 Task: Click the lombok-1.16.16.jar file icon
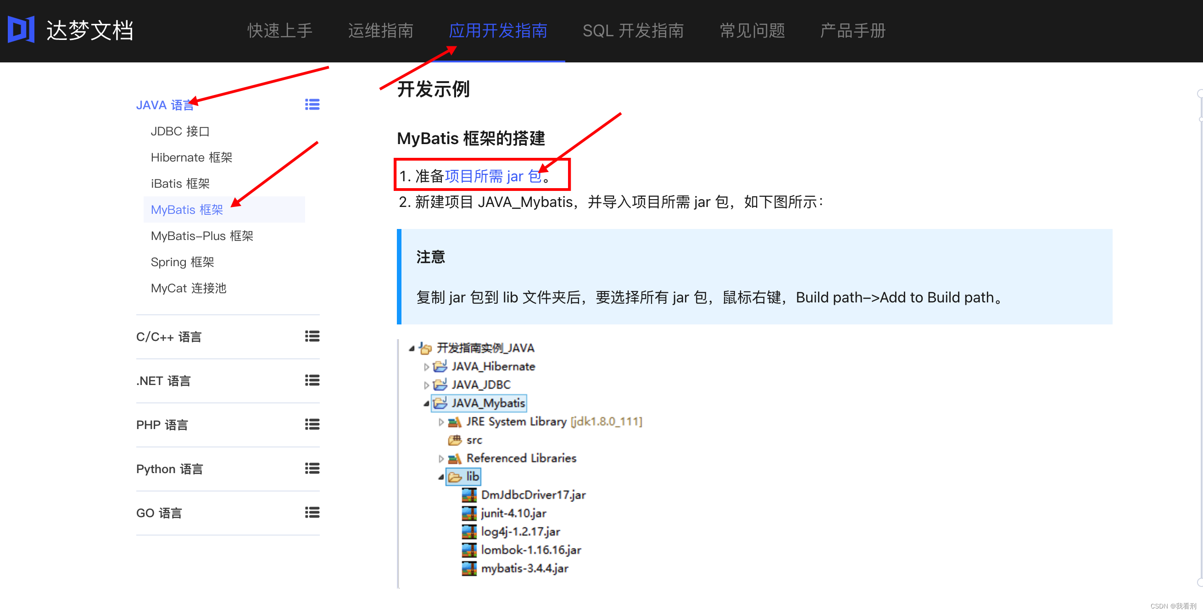[469, 550]
